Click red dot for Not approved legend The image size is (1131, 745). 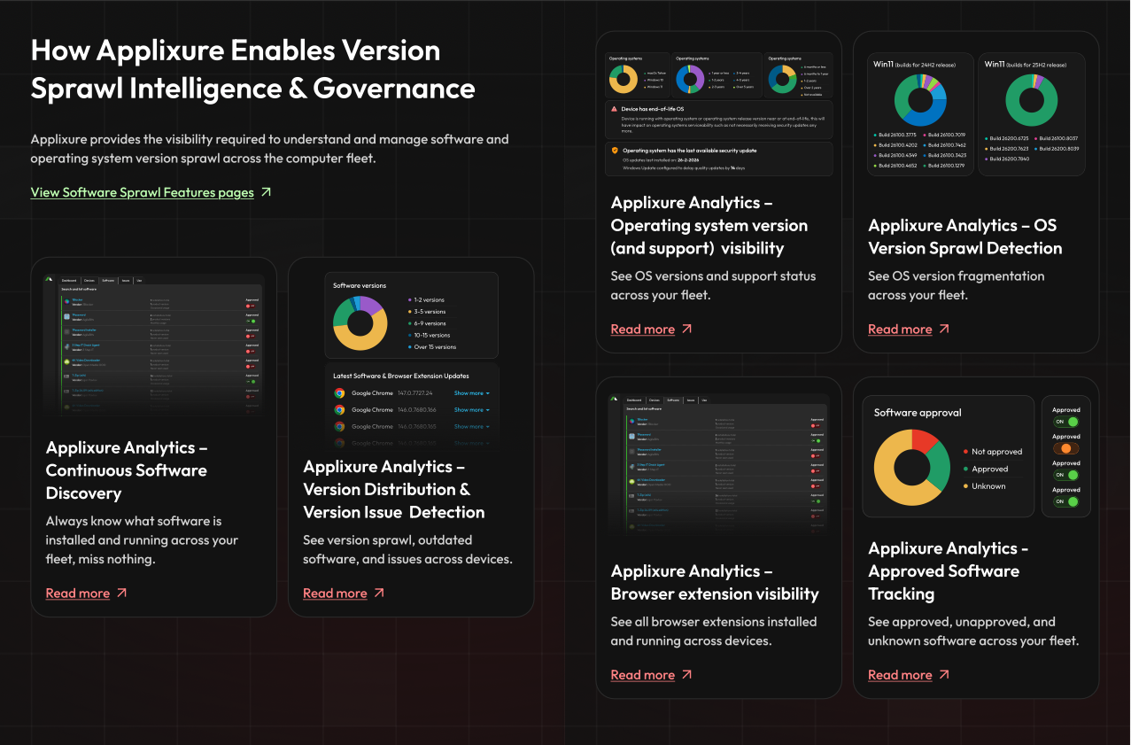click(x=964, y=452)
